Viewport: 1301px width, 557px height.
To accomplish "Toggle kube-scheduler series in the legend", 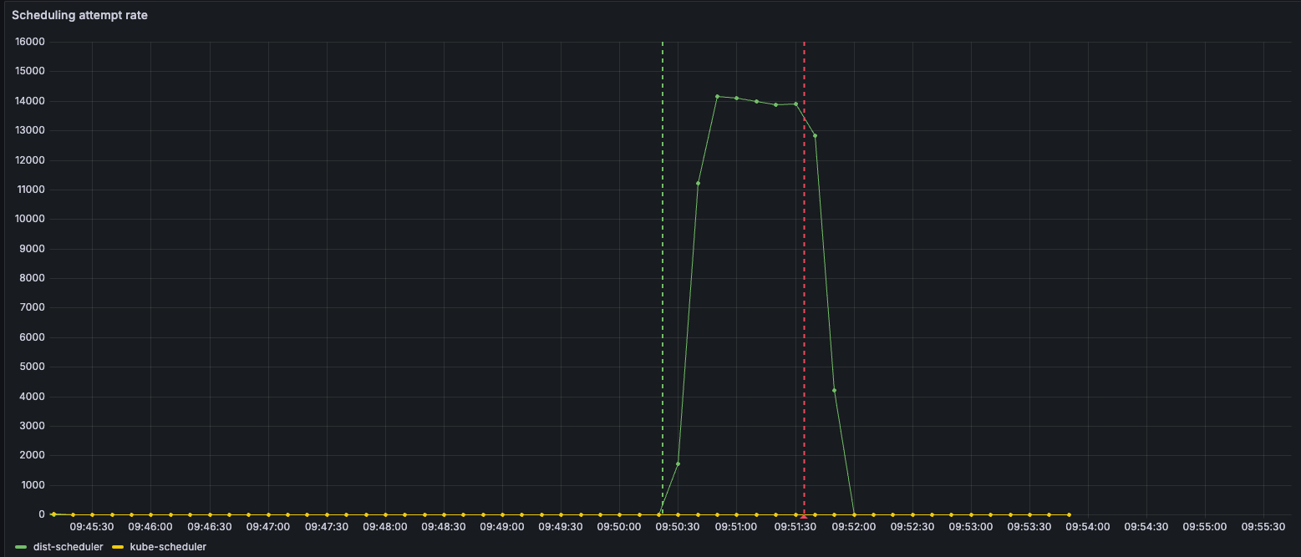I will (168, 547).
